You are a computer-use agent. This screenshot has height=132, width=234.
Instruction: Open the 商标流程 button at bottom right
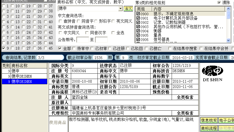click(x=209, y=128)
